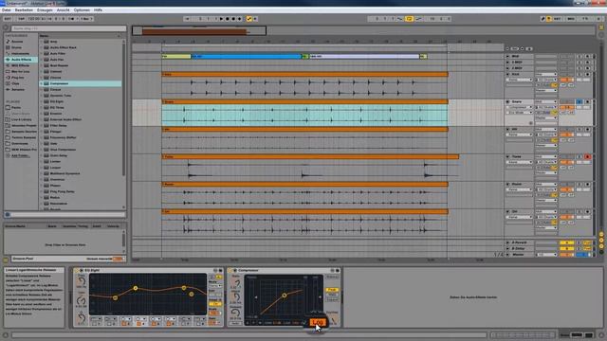Click the rightmost EQ Eight band point

(x=192, y=295)
